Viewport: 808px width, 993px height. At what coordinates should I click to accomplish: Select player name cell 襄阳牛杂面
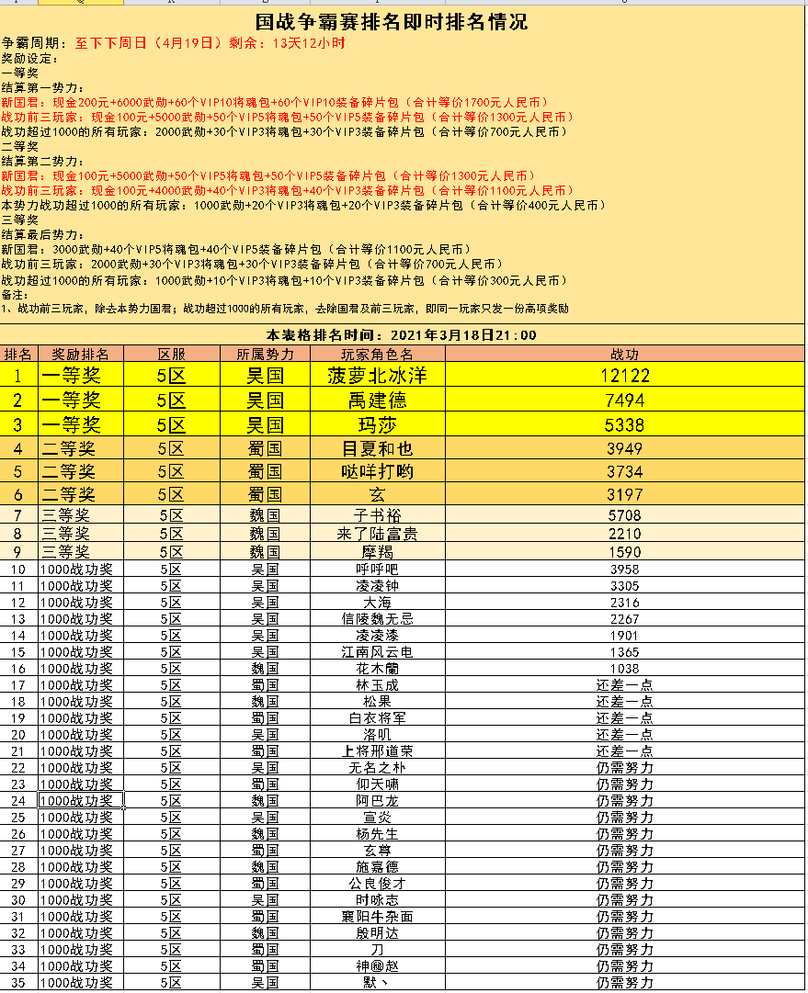click(378, 916)
